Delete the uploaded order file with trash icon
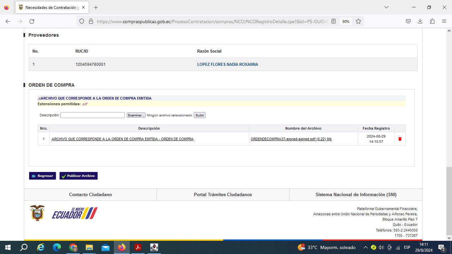This screenshot has height=254, width=452. 400,139
